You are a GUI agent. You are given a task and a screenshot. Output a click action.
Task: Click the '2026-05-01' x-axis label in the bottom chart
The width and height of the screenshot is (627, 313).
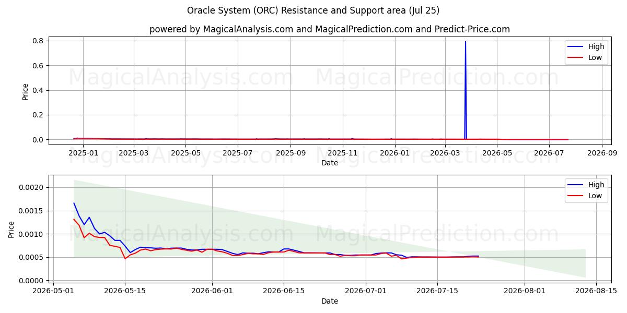(54, 291)
